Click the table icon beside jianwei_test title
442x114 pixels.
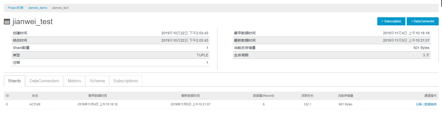[7, 22]
